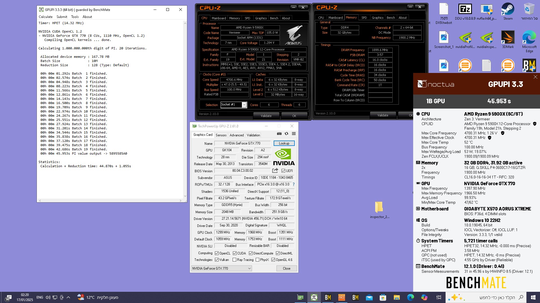The image size is (540, 303).
Task: Select the 750TI DX9.hwbot file icon
Action: 444,13
